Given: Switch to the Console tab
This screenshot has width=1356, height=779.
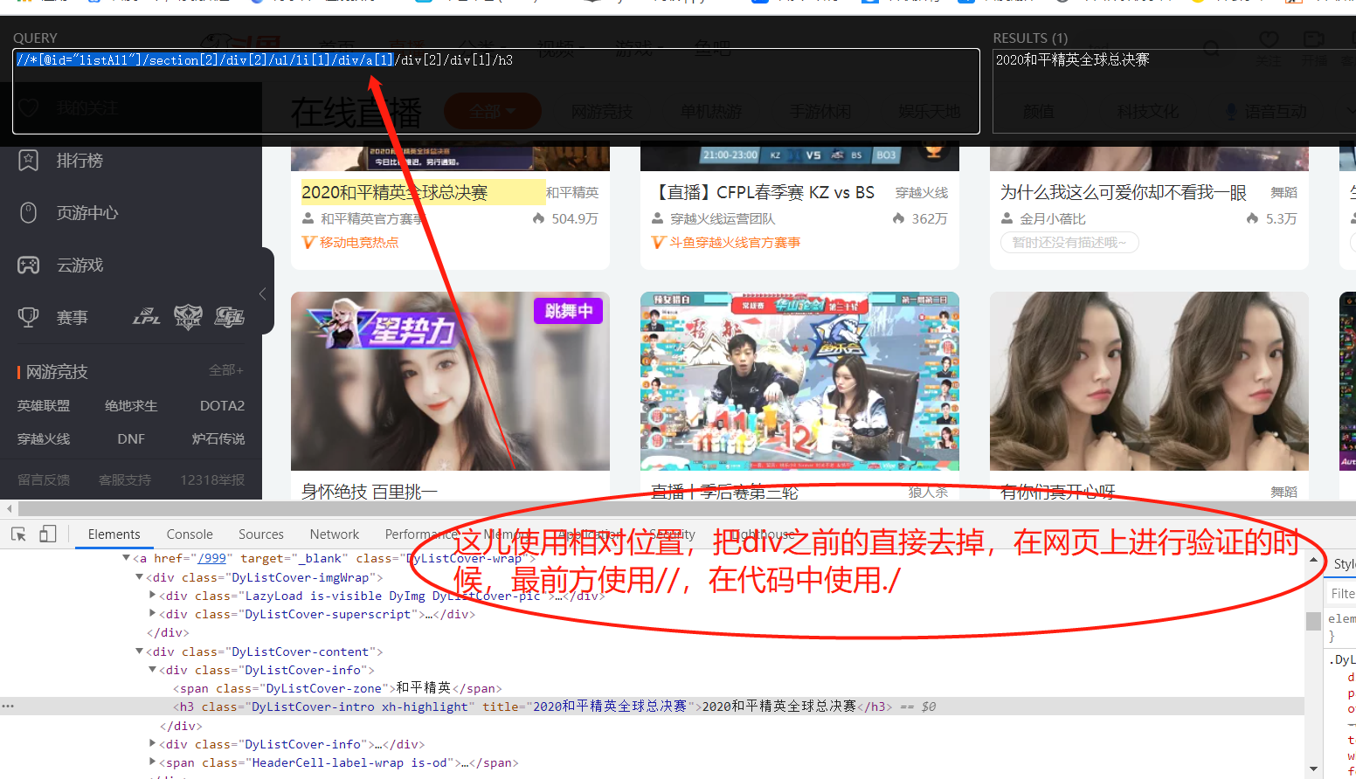Looking at the screenshot, I should pyautogui.click(x=190, y=534).
